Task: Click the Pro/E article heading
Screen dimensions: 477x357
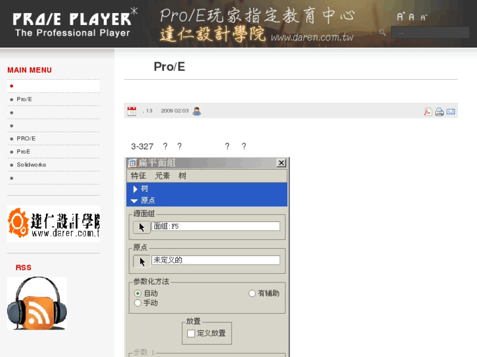Action: pos(169,67)
